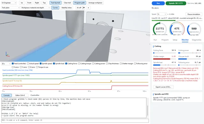The width and height of the screenshot is (204, 124).
Task: Click the Cutting power bar
Action: point(189,53)
